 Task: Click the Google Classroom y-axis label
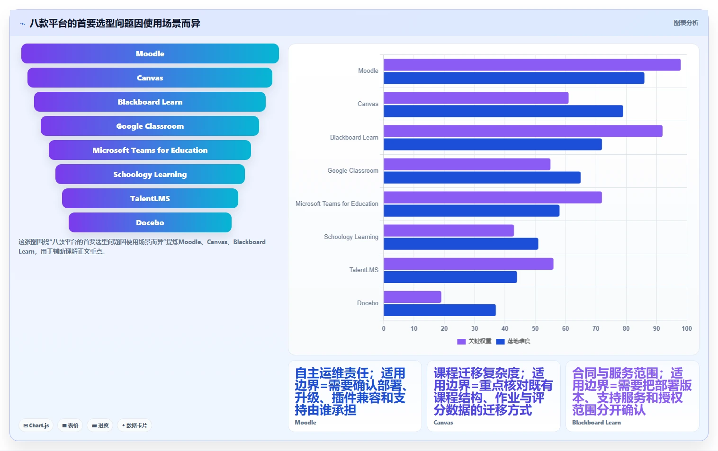pyautogui.click(x=353, y=171)
